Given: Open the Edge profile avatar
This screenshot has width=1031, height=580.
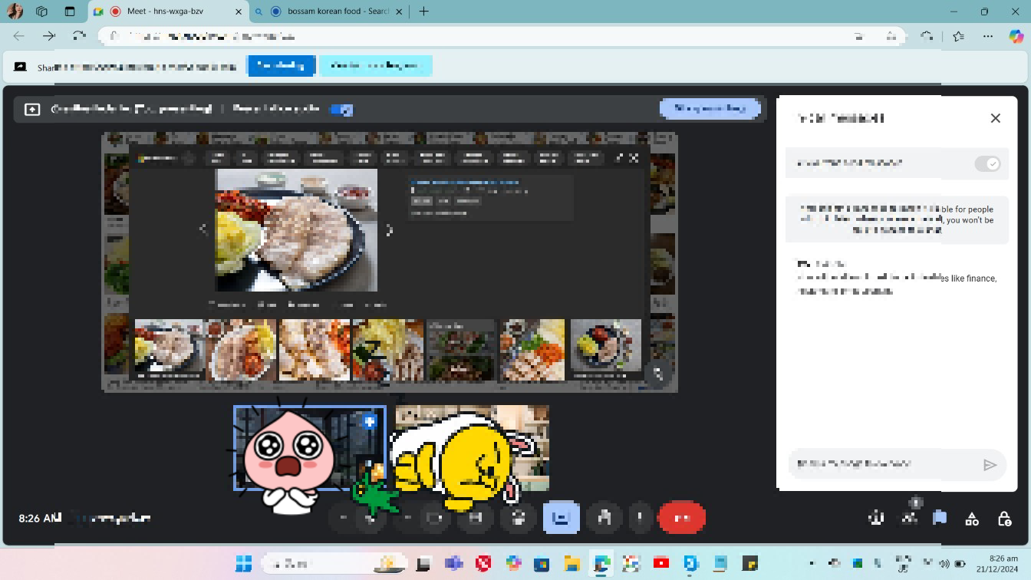Looking at the screenshot, I should point(14,12).
